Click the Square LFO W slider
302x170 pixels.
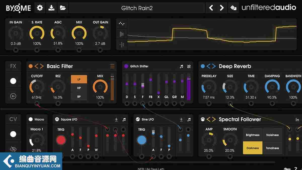tap(96, 137)
